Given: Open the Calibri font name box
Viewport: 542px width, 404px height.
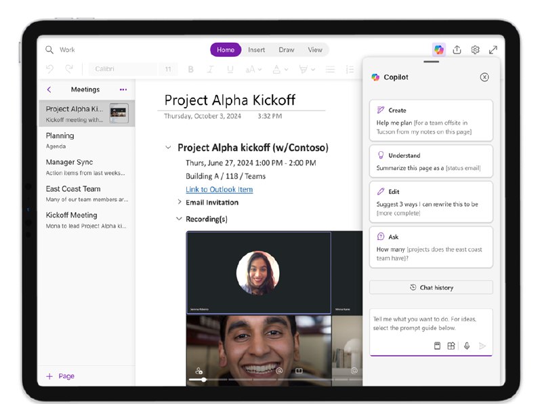Looking at the screenshot, I should pyautogui.click(x=123, y=69).
